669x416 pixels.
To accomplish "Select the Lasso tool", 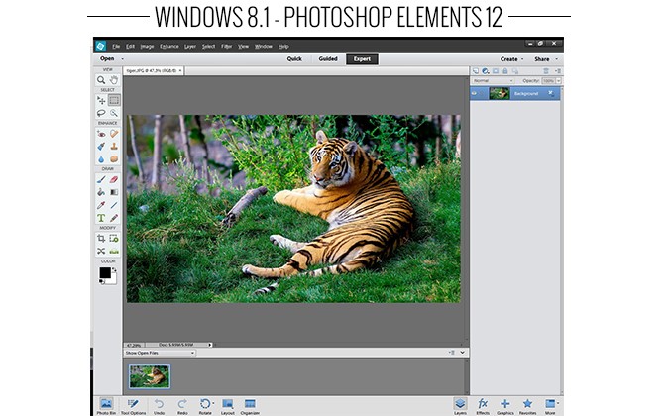I will click(x=101, y=114).
